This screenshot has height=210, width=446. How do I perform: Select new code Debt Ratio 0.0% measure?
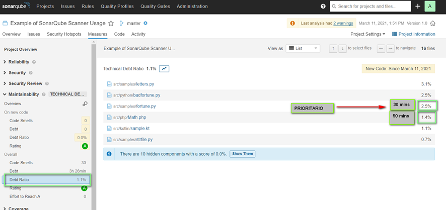click(x=46, y=137)
